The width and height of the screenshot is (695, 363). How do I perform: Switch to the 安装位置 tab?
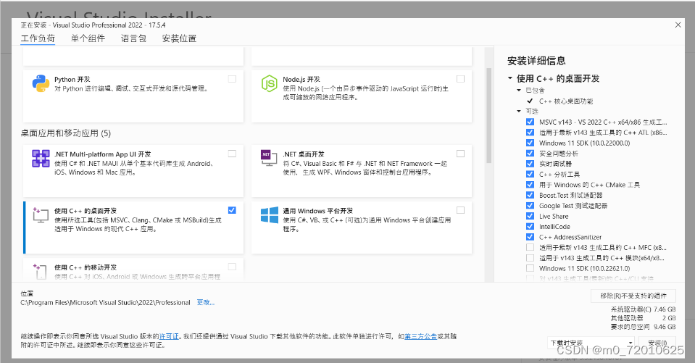[179, 38]
